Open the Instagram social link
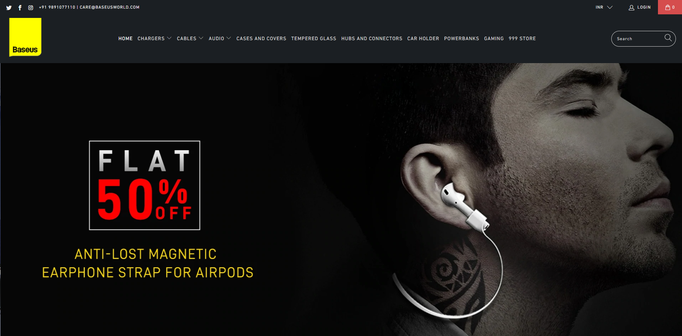This screenshot has width=682, height=336. point(31,8)
